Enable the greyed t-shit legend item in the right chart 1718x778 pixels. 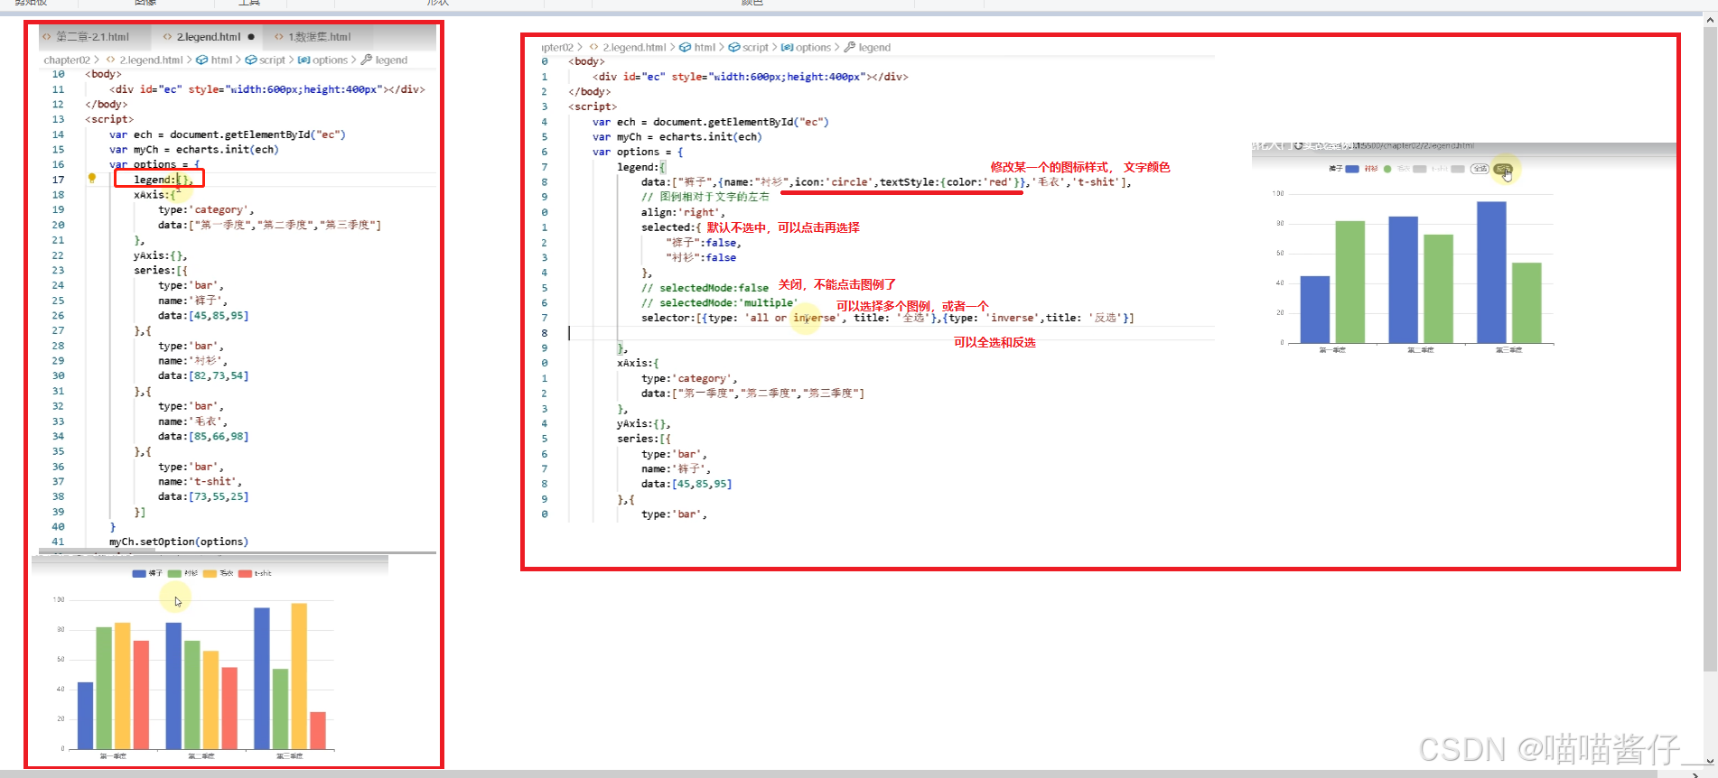(x=1448, y=169)
